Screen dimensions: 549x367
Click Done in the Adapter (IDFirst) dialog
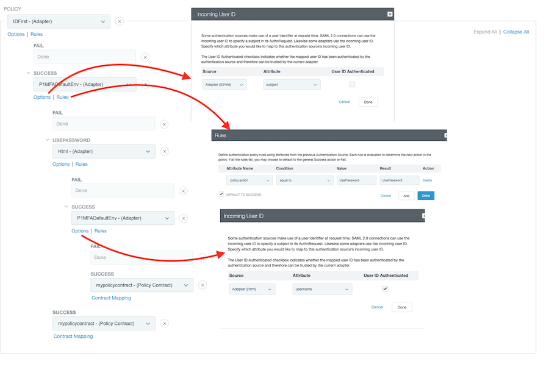click(x=368, y=102)
